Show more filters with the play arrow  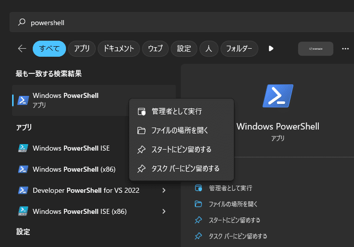271,49
